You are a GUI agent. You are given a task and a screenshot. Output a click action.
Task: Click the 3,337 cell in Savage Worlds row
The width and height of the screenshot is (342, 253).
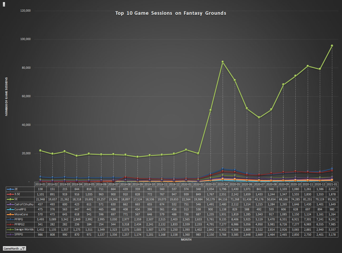point(332,230)
